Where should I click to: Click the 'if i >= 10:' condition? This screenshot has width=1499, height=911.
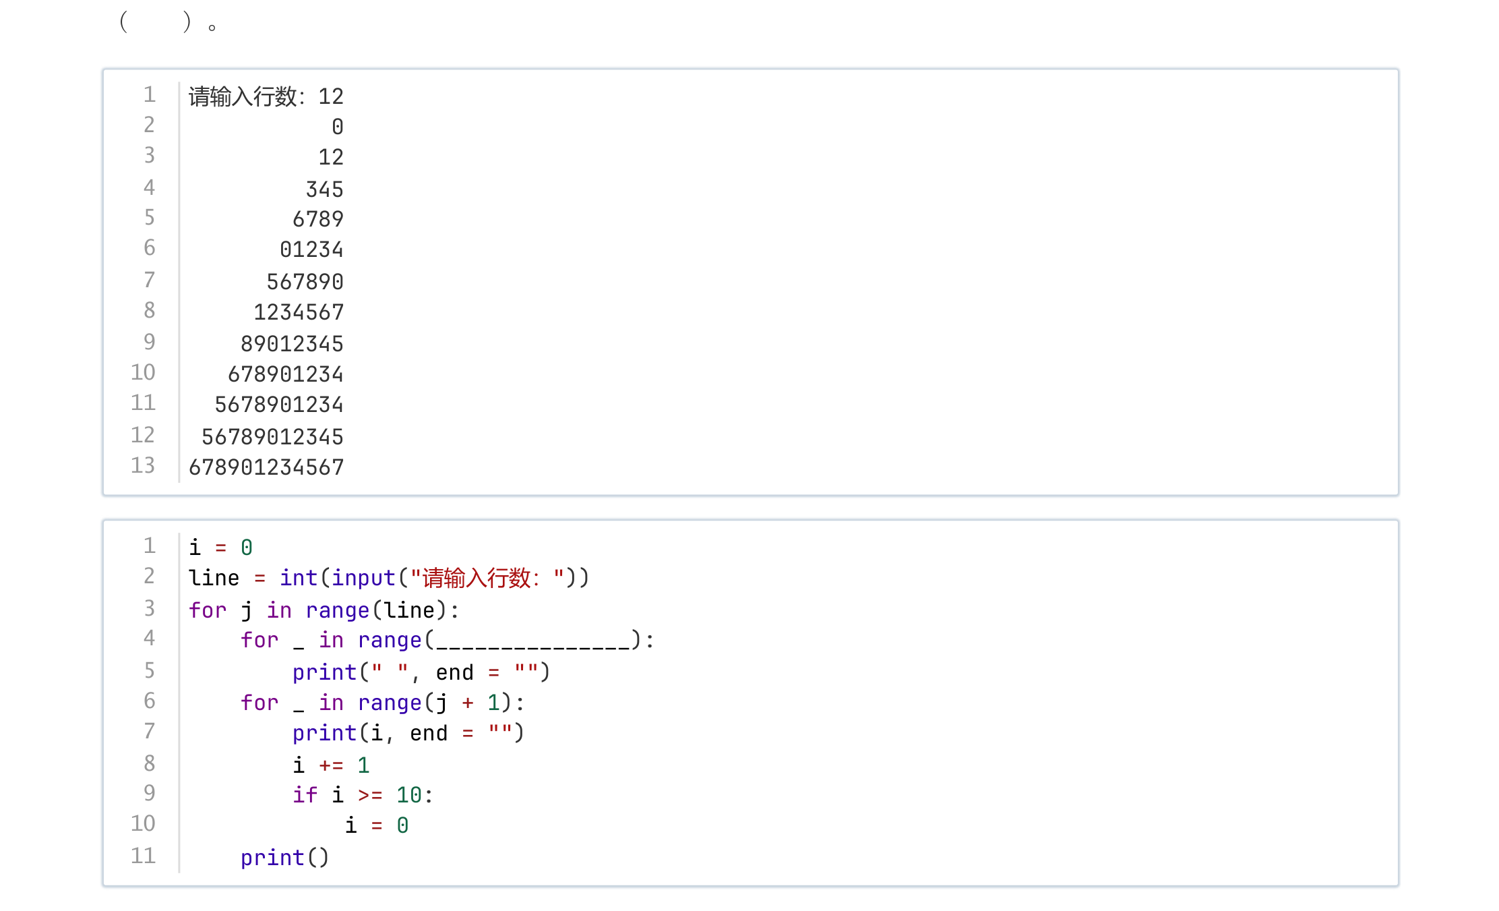pos(363,795)
